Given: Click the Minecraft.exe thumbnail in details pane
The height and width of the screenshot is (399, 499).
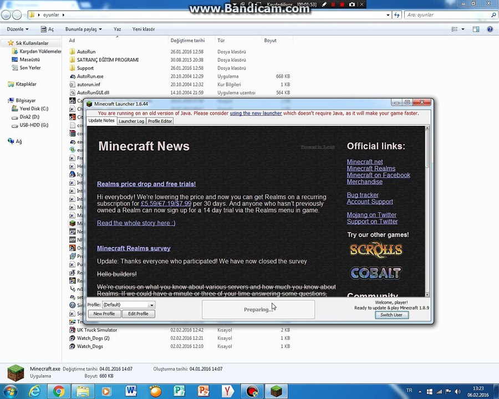Looking at the screenshot, I should [x=16, y=373].
